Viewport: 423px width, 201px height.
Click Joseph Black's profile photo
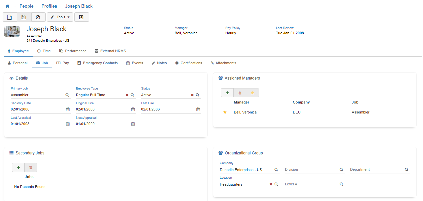[12, 31]
